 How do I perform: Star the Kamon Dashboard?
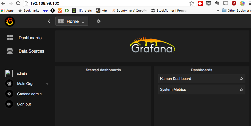tap(241, 79)
